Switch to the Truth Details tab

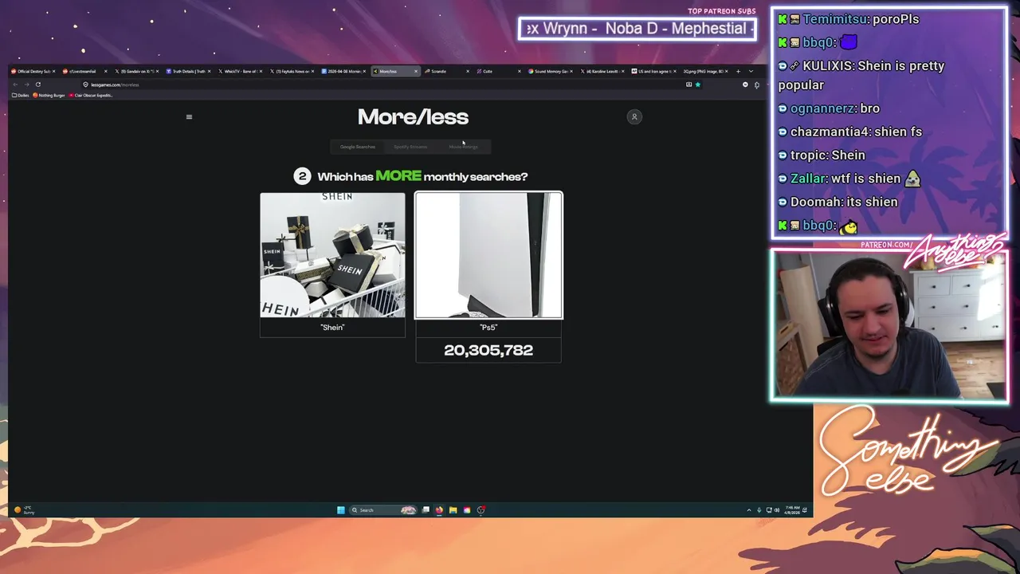coord(187,72)
